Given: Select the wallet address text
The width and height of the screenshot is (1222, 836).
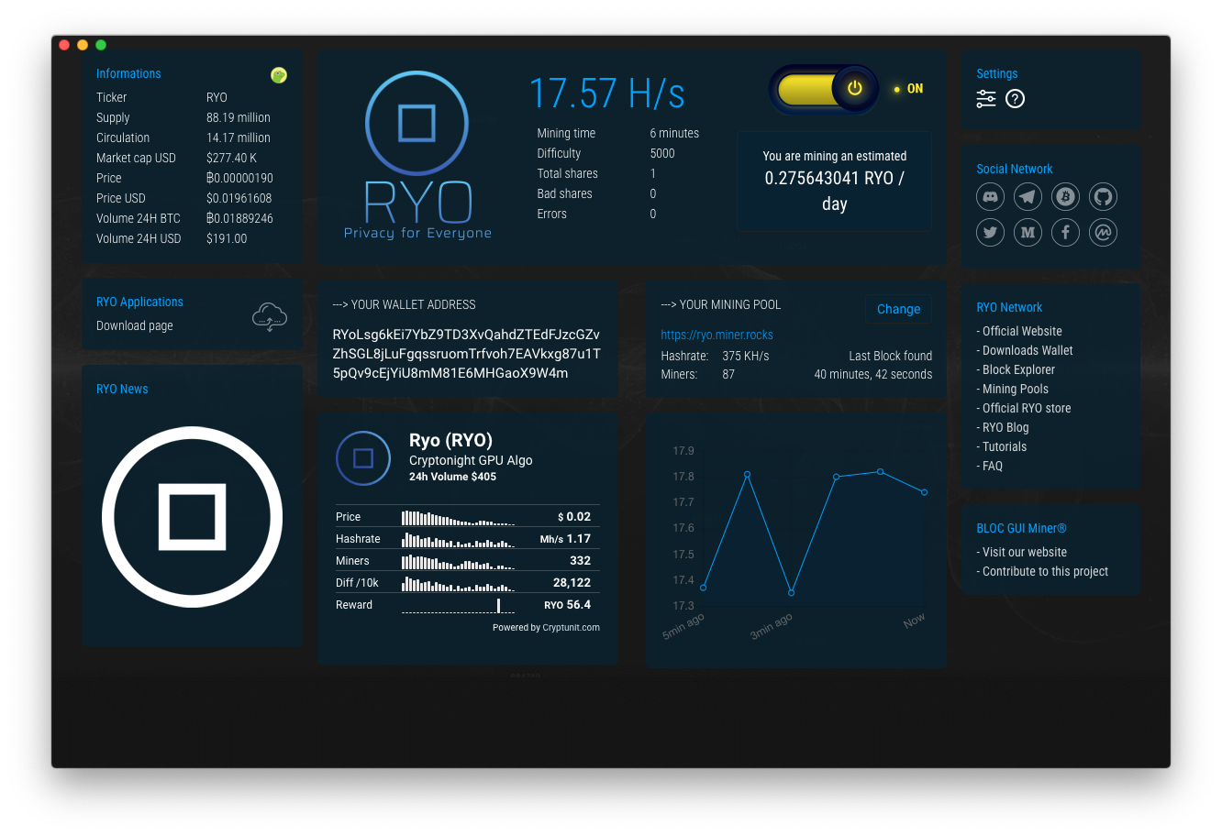Looking at the screenshot, I should click(466, 354).
